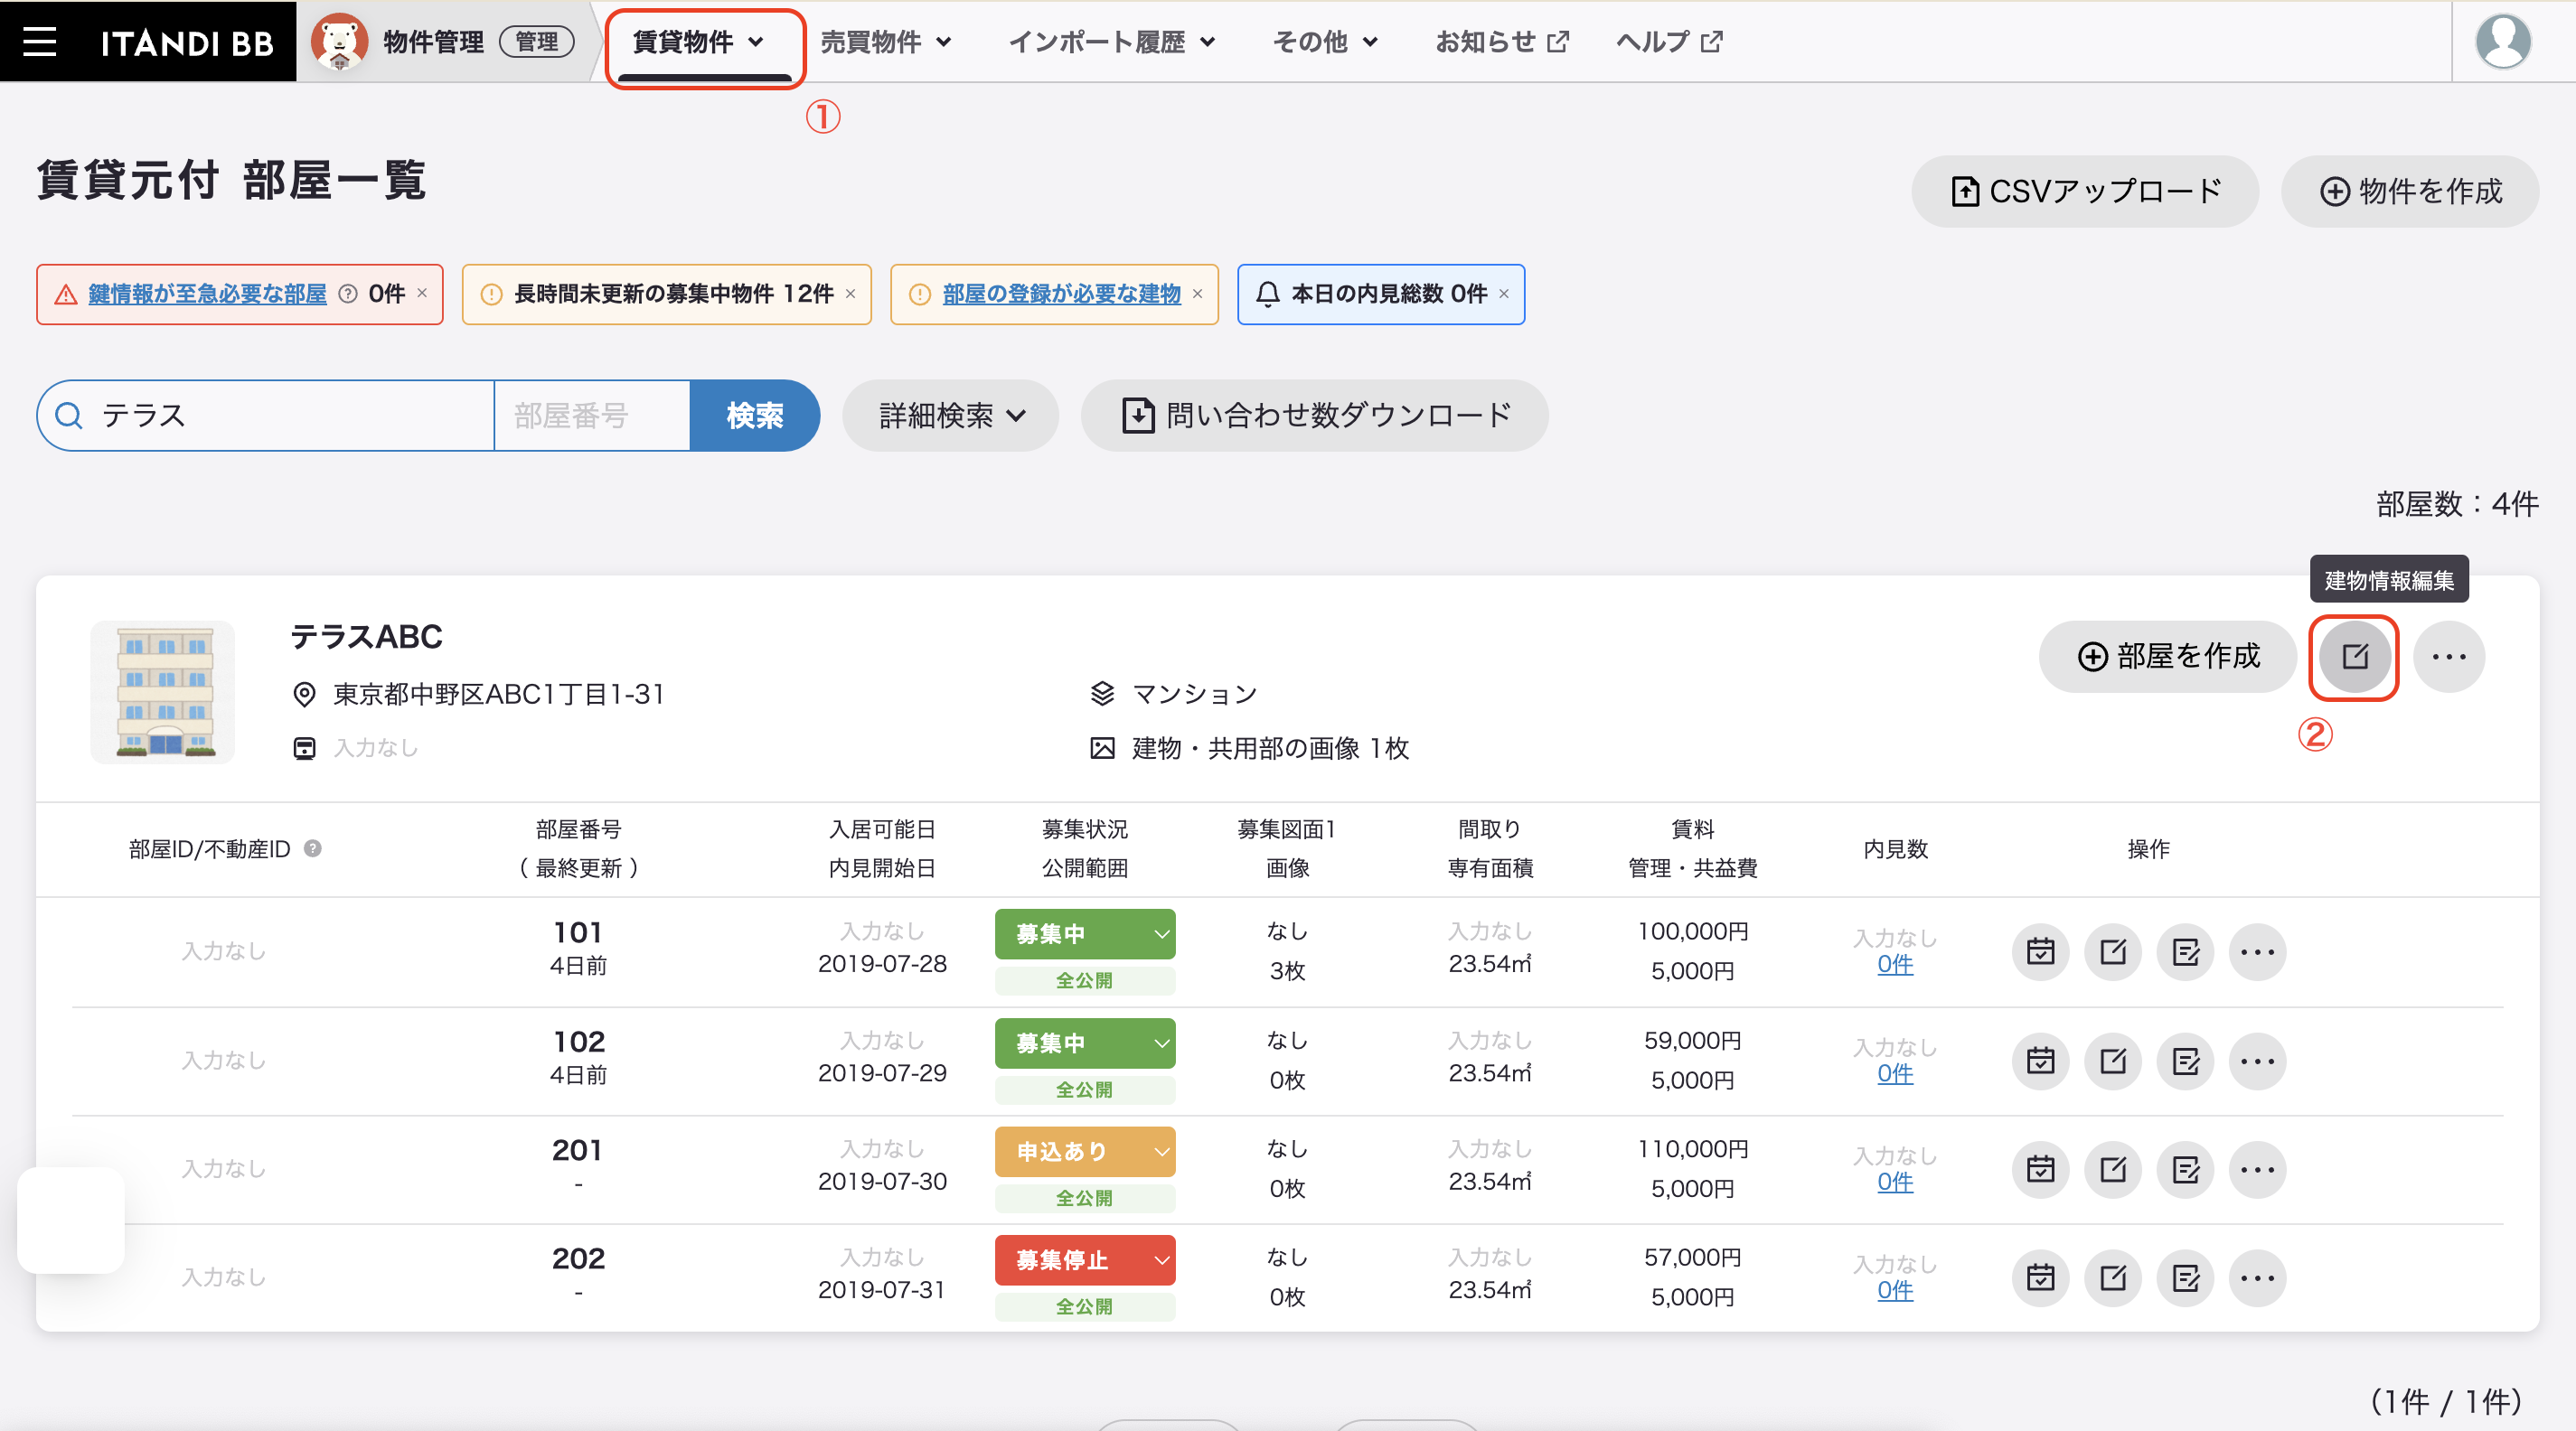
Task: Open 募集中 status dropdown for room 101
Action: [x=1085, y=934]
